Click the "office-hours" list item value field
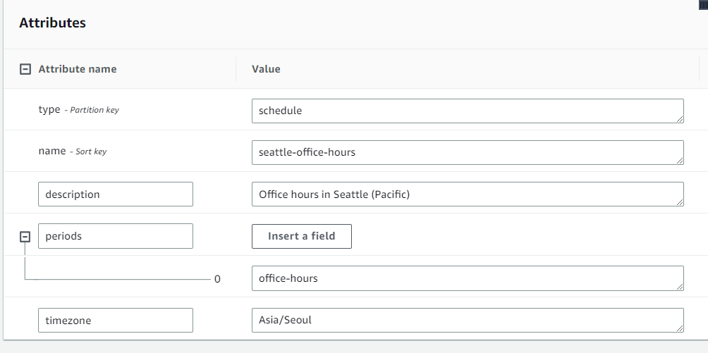 (x=465, y=278)
